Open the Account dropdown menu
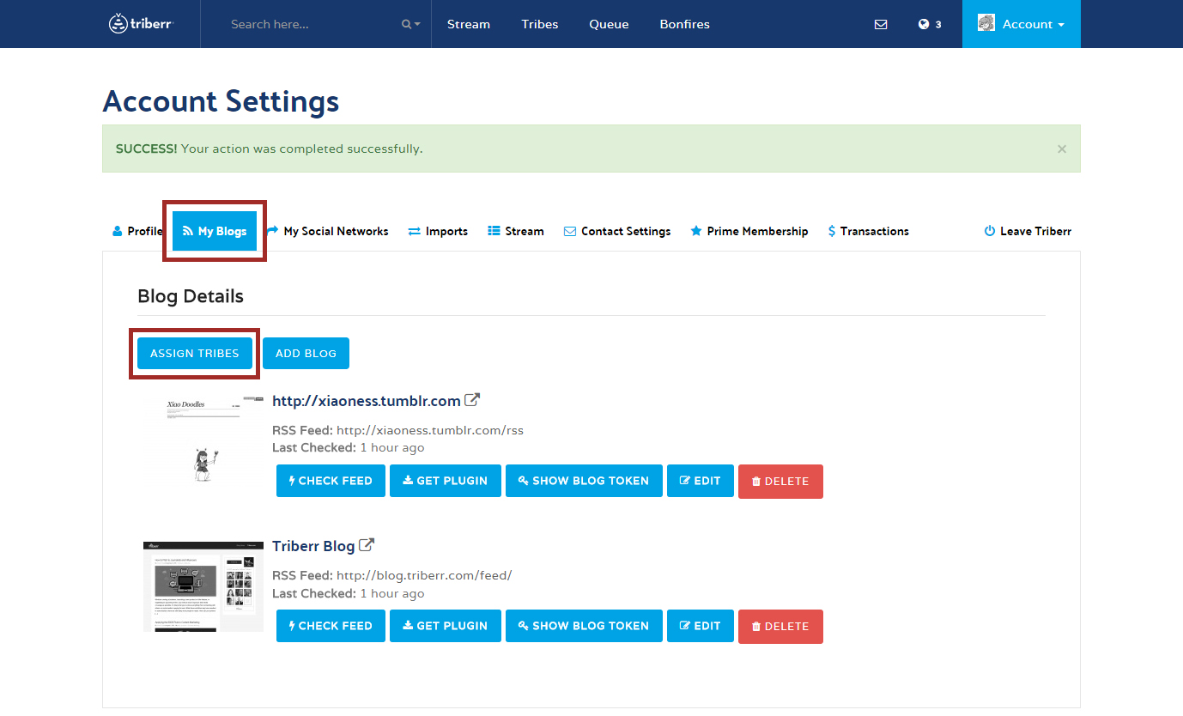This screenshot has width=1183, height=716. click(x=1021, y=24)
